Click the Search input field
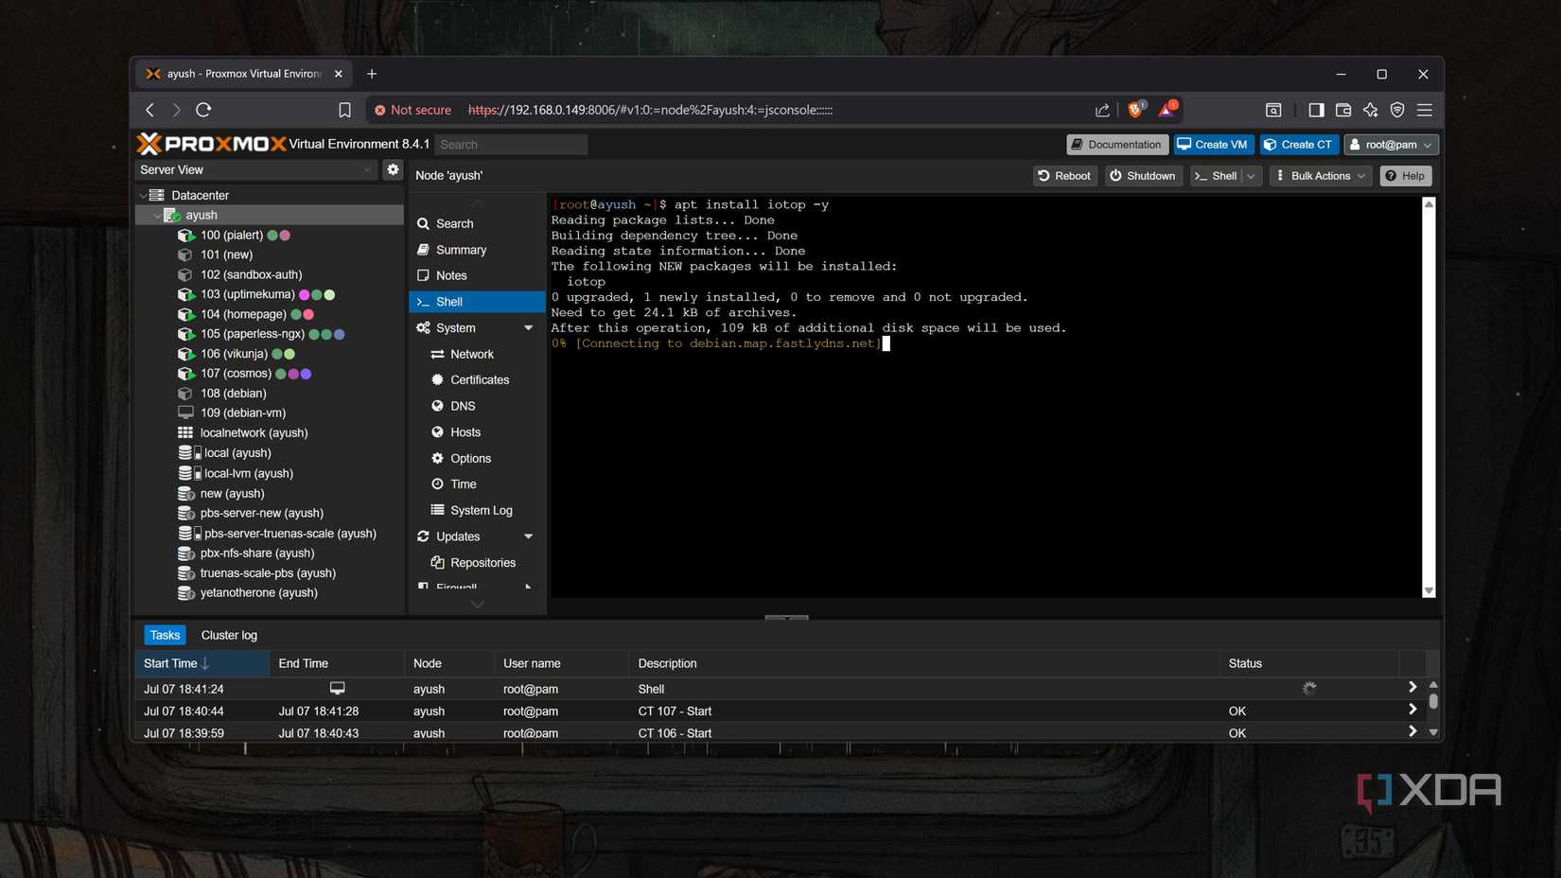1561x878 pixels. point(511,144)
